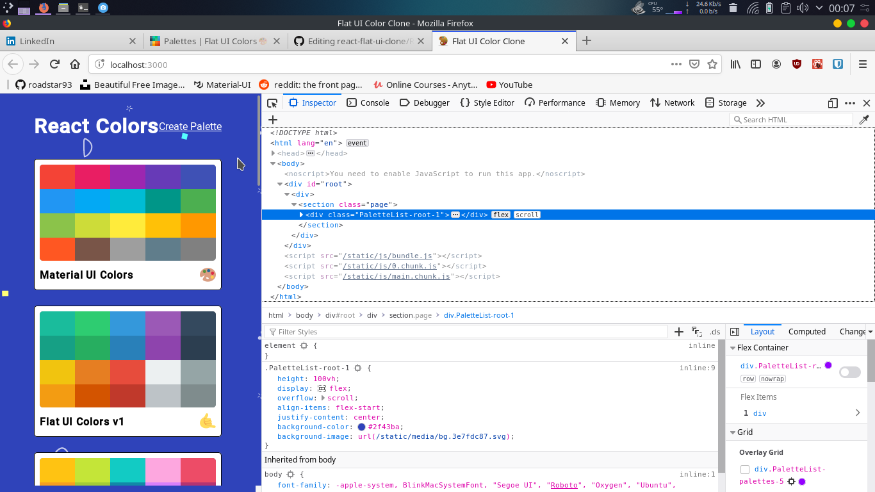
Task: Collapse the Flex Container section
Action: 733,348
